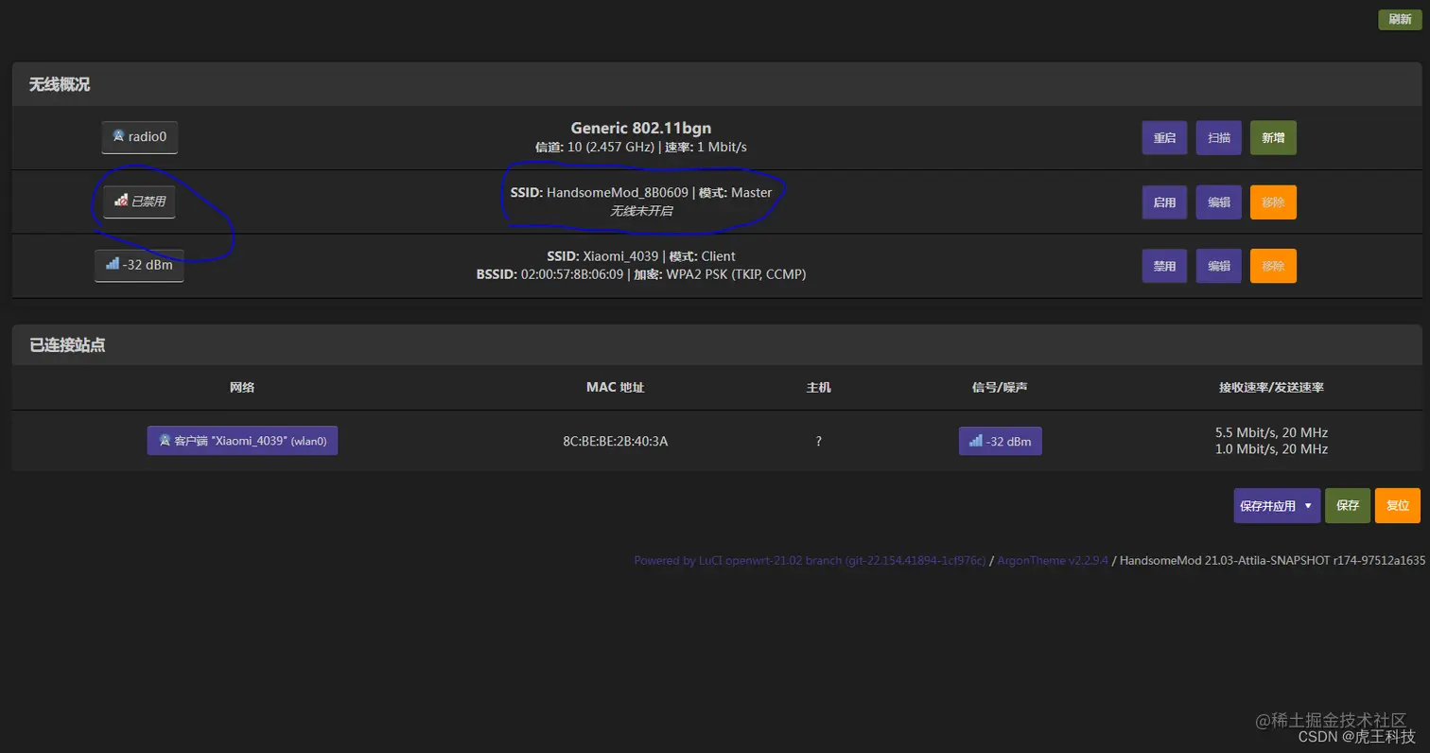The width and height of the screenshot is (1430, 753).
Task: Open the ArgonTheme v2.2.9.4 link
Action: tap(1053, 560)
